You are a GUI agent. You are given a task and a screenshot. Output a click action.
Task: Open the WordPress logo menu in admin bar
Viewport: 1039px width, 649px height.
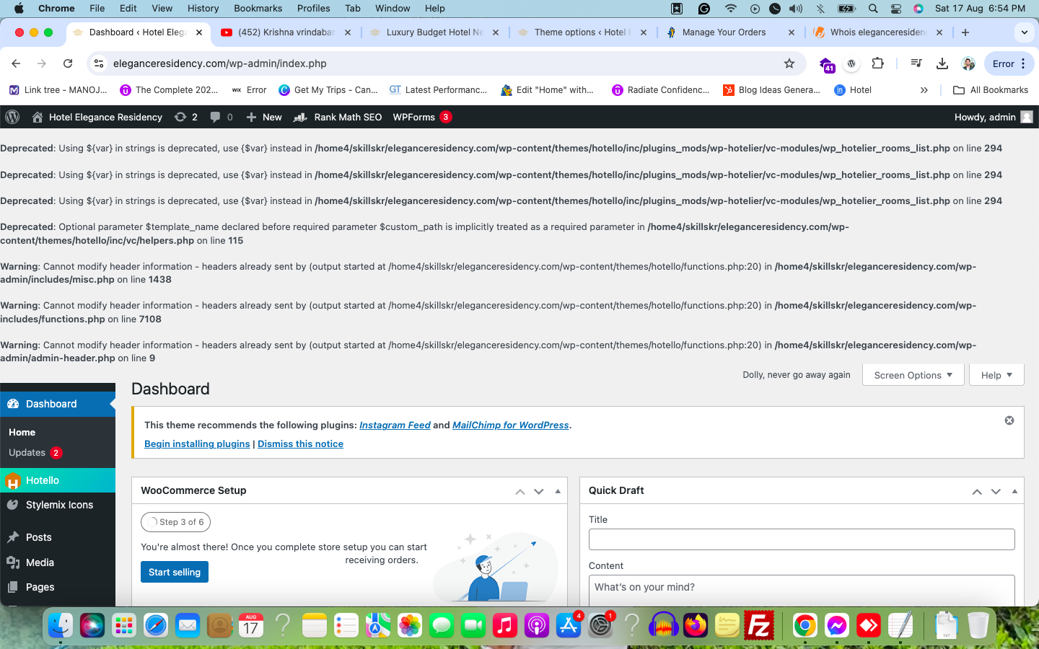(x=12, y=117)
